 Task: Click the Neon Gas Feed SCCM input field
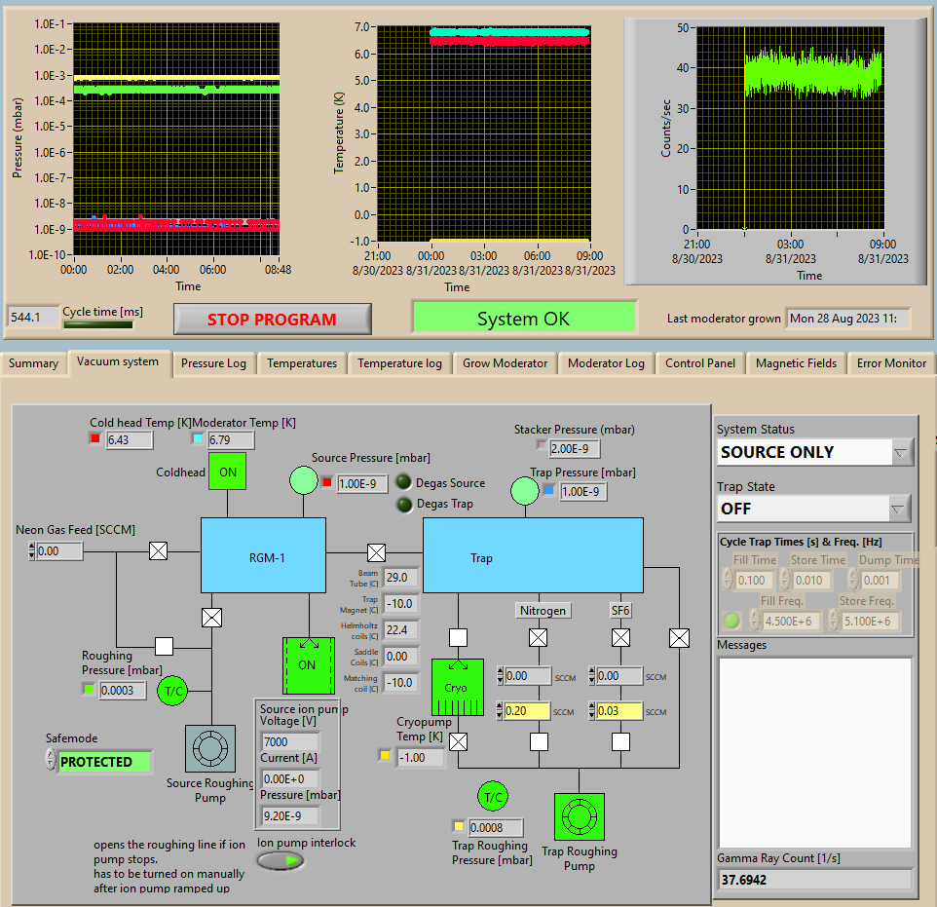click(60, 551)
